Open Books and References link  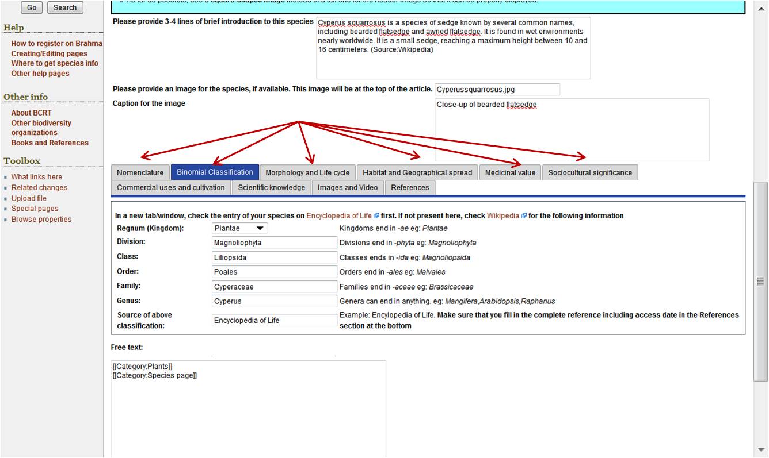coord(50,143)
